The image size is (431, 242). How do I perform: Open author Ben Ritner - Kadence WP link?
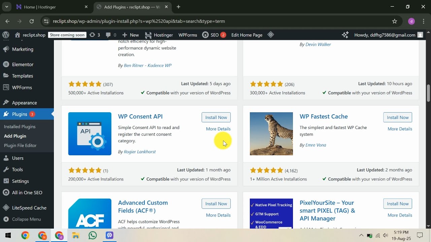(x=147, y=66)
